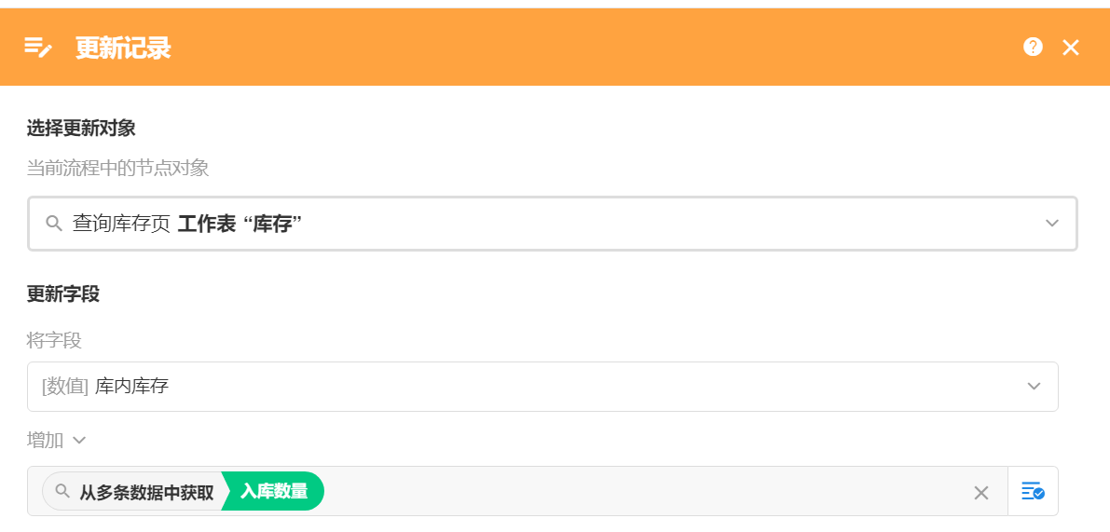Click the 选择更新对象 section heading
Viewport: 1110px width, 532px height.
[x=81, y=129]
